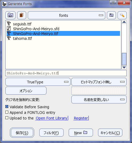Open the bookmarks book icon

coord(22,15)
